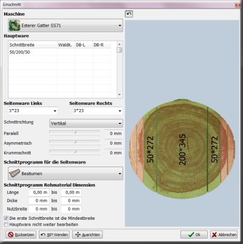Viewport: 243px width, 244px height.
Task: Open the Maschine dropdown Esterer Gatter SS71
Action: tap(66, 25)
